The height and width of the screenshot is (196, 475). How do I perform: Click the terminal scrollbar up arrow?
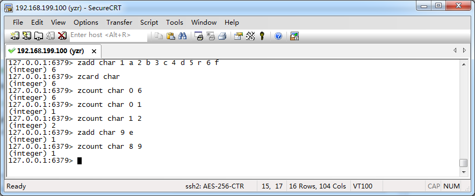pos(464,64)
